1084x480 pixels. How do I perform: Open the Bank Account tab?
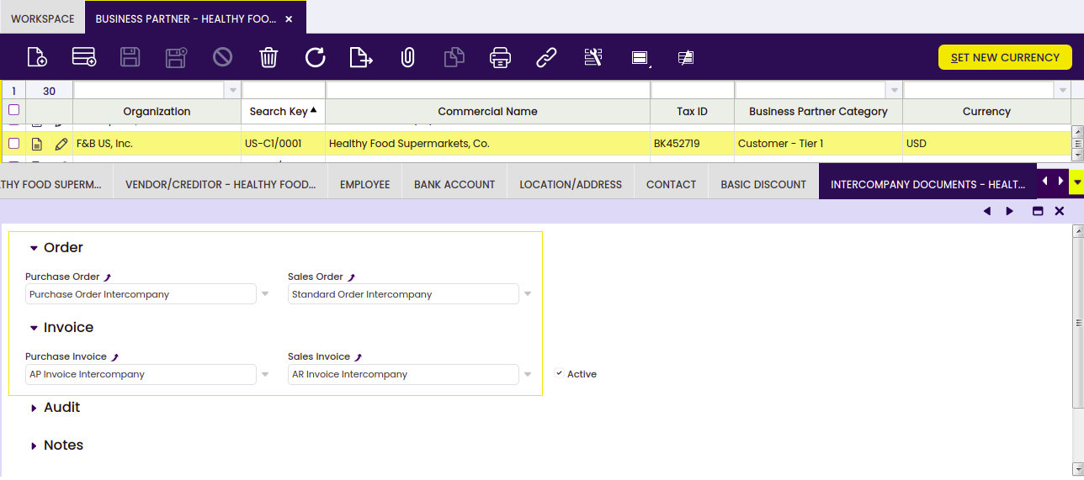point(454,184)
